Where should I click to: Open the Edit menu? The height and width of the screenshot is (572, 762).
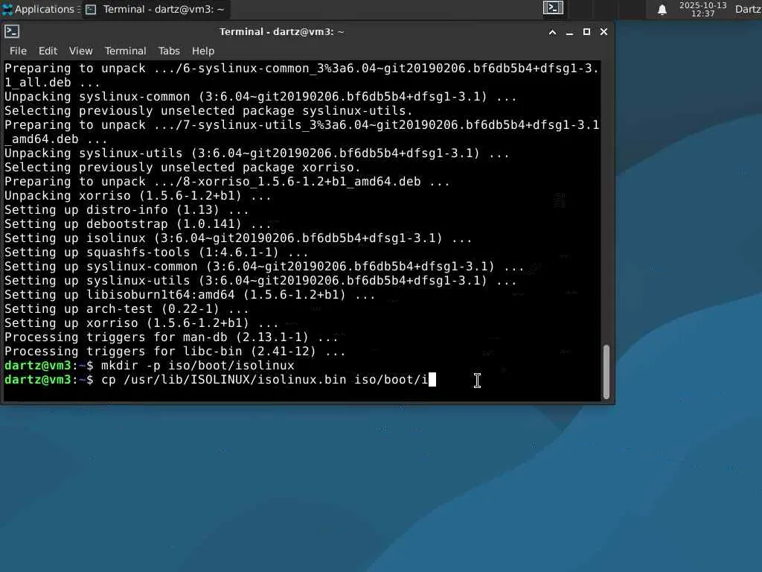pyautogui.click(x=48, y=51)
